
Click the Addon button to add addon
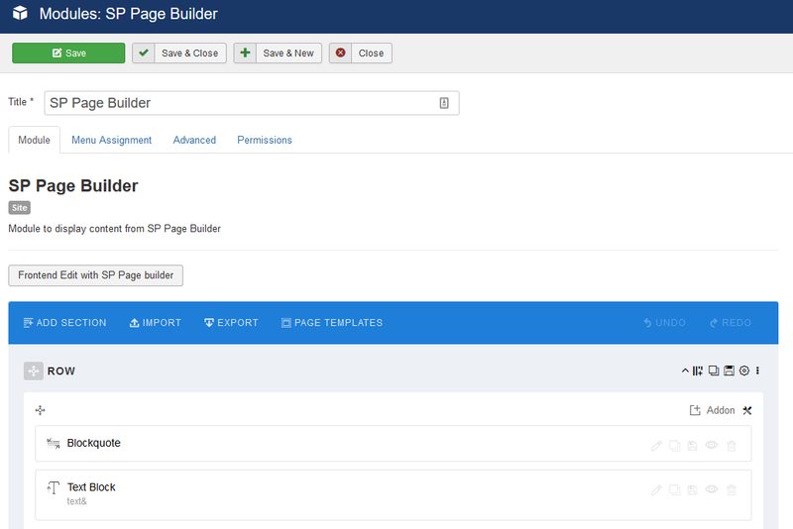[712, 410]
